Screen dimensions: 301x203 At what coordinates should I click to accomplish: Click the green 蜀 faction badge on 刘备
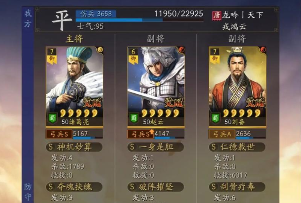[x=215, y=118]
